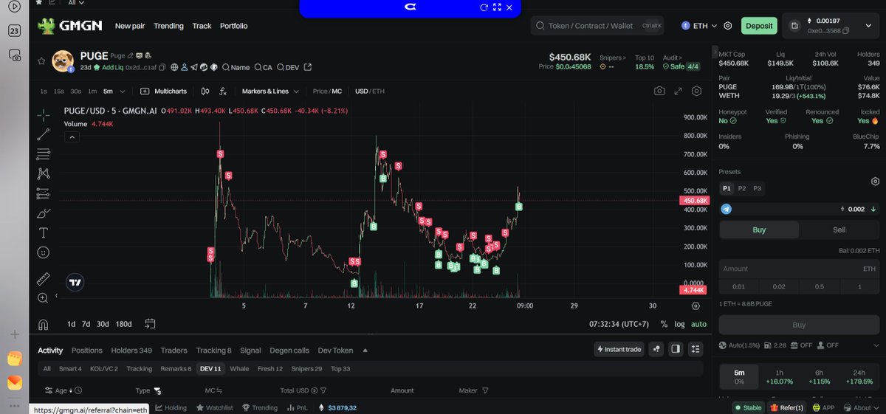Copy wallet address 0xe0...3568
The height and width of the screenshot is (414, 886).
click(x=847, y=31)
